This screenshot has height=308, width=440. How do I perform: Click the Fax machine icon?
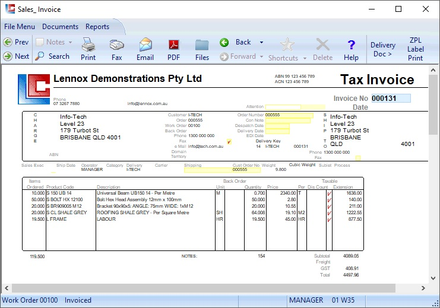[116, 45]
